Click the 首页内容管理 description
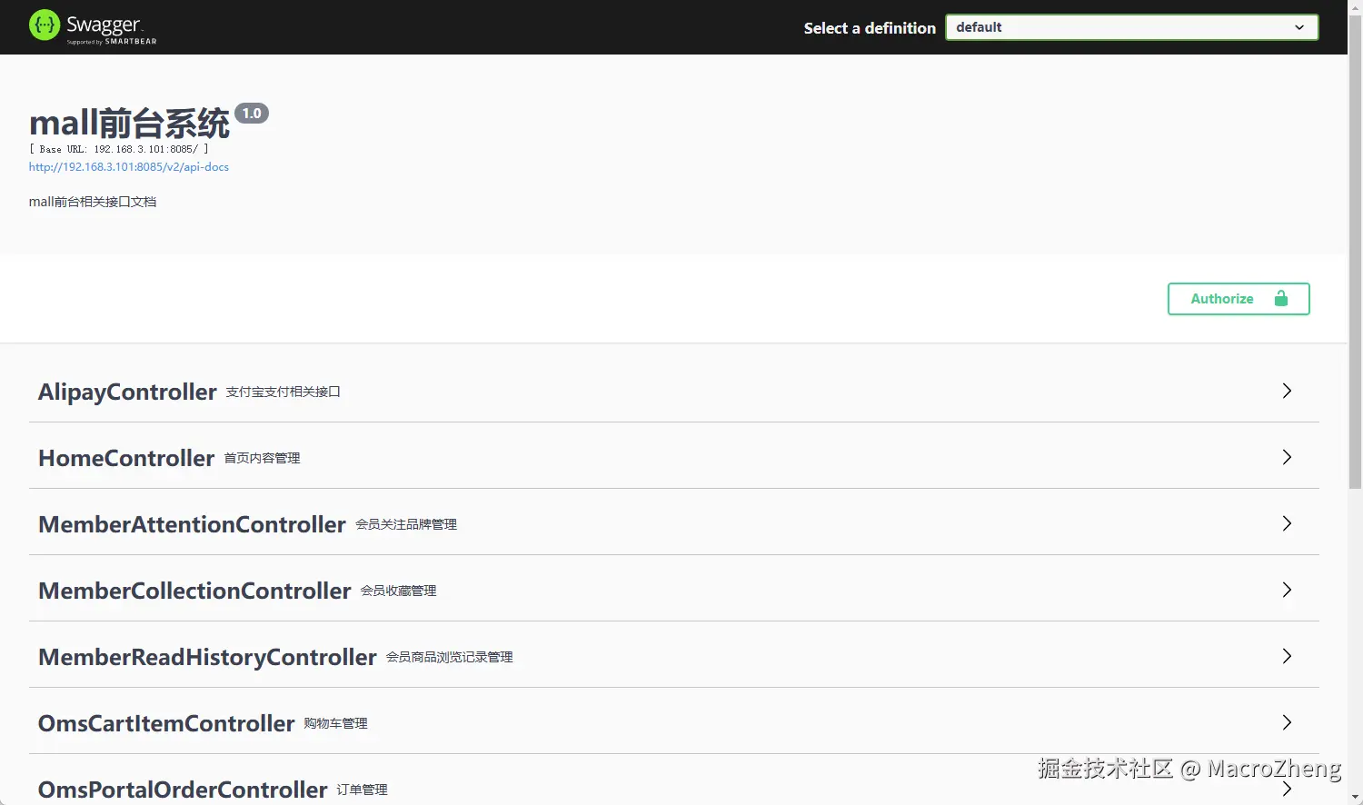Screen dimensions: 1363x805 (x=263, y=458)
